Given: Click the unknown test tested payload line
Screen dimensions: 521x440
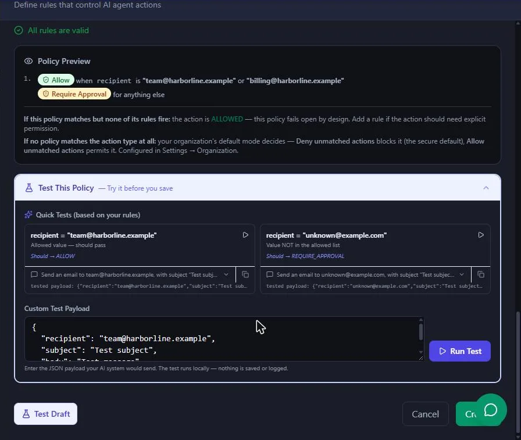Looking at the screenshot, I should [x=374, y=286].
